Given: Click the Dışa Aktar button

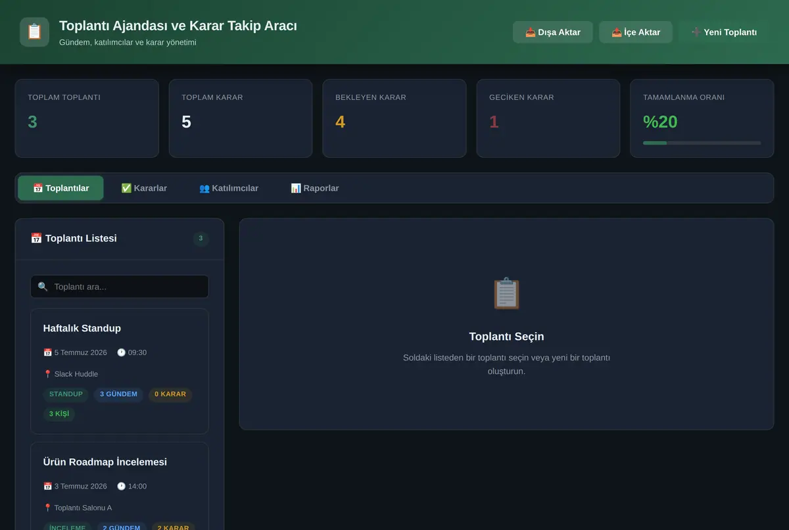Looking at the screenshot, I should [x=553, y=32].
